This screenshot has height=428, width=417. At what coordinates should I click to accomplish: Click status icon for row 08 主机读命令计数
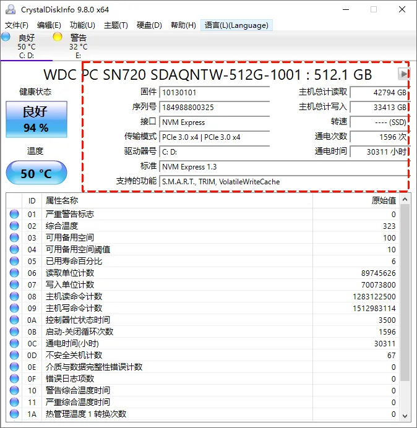pyautogui.click(x=14, y=296)
